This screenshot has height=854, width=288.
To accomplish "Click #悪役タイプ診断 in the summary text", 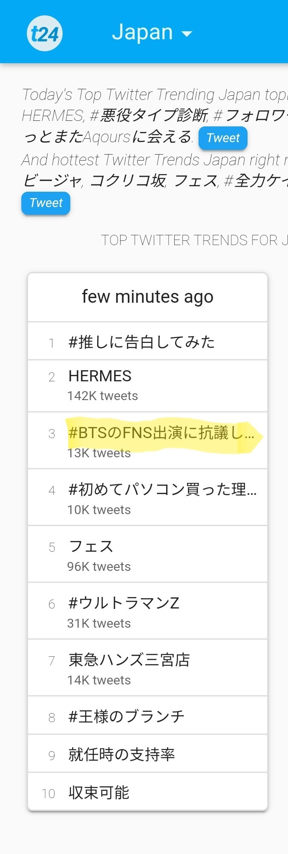I will click(149, 115).
